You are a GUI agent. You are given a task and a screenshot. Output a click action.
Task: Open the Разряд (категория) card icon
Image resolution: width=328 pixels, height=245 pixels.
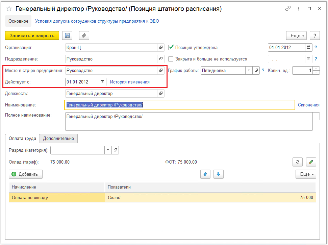tap(115, 150)
